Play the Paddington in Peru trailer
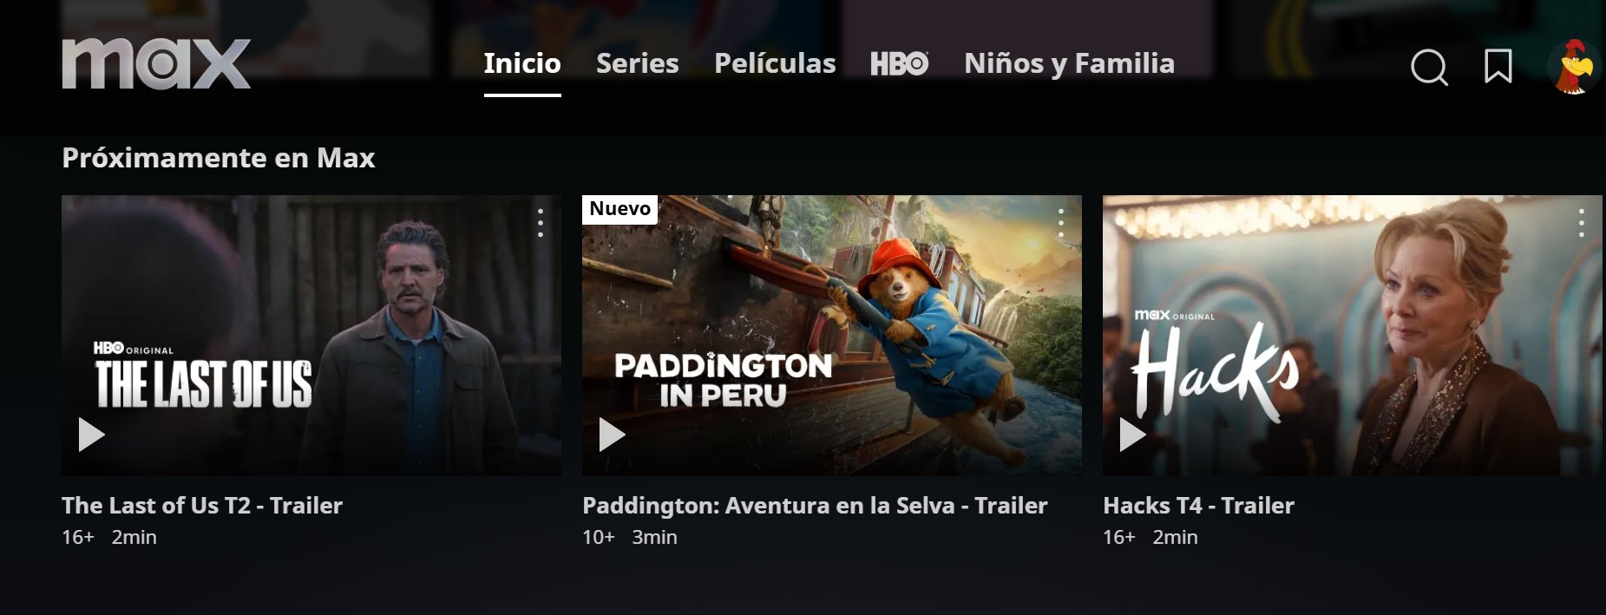Screen dimensions: 1606x615 (612, 435)
